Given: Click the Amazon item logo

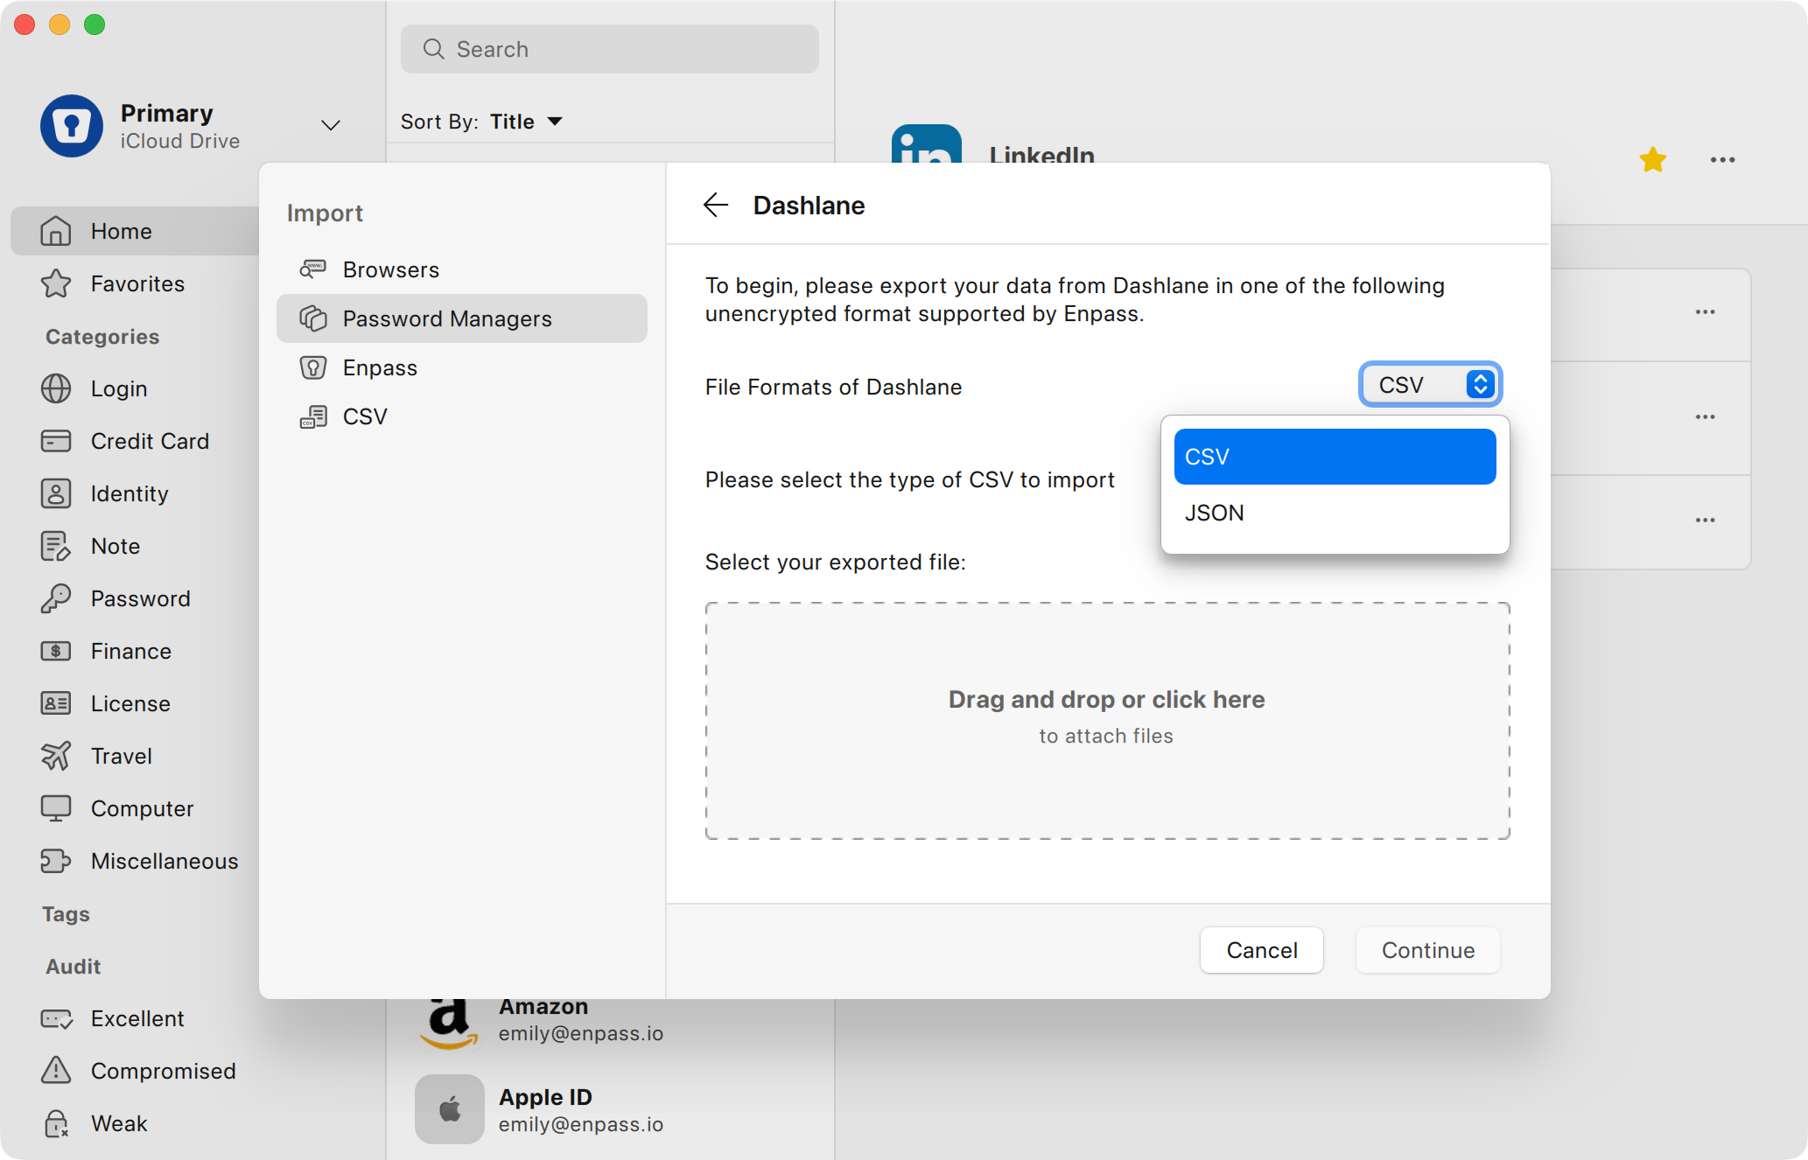Looking at the screenshot, I should [x=450, y=1024].
